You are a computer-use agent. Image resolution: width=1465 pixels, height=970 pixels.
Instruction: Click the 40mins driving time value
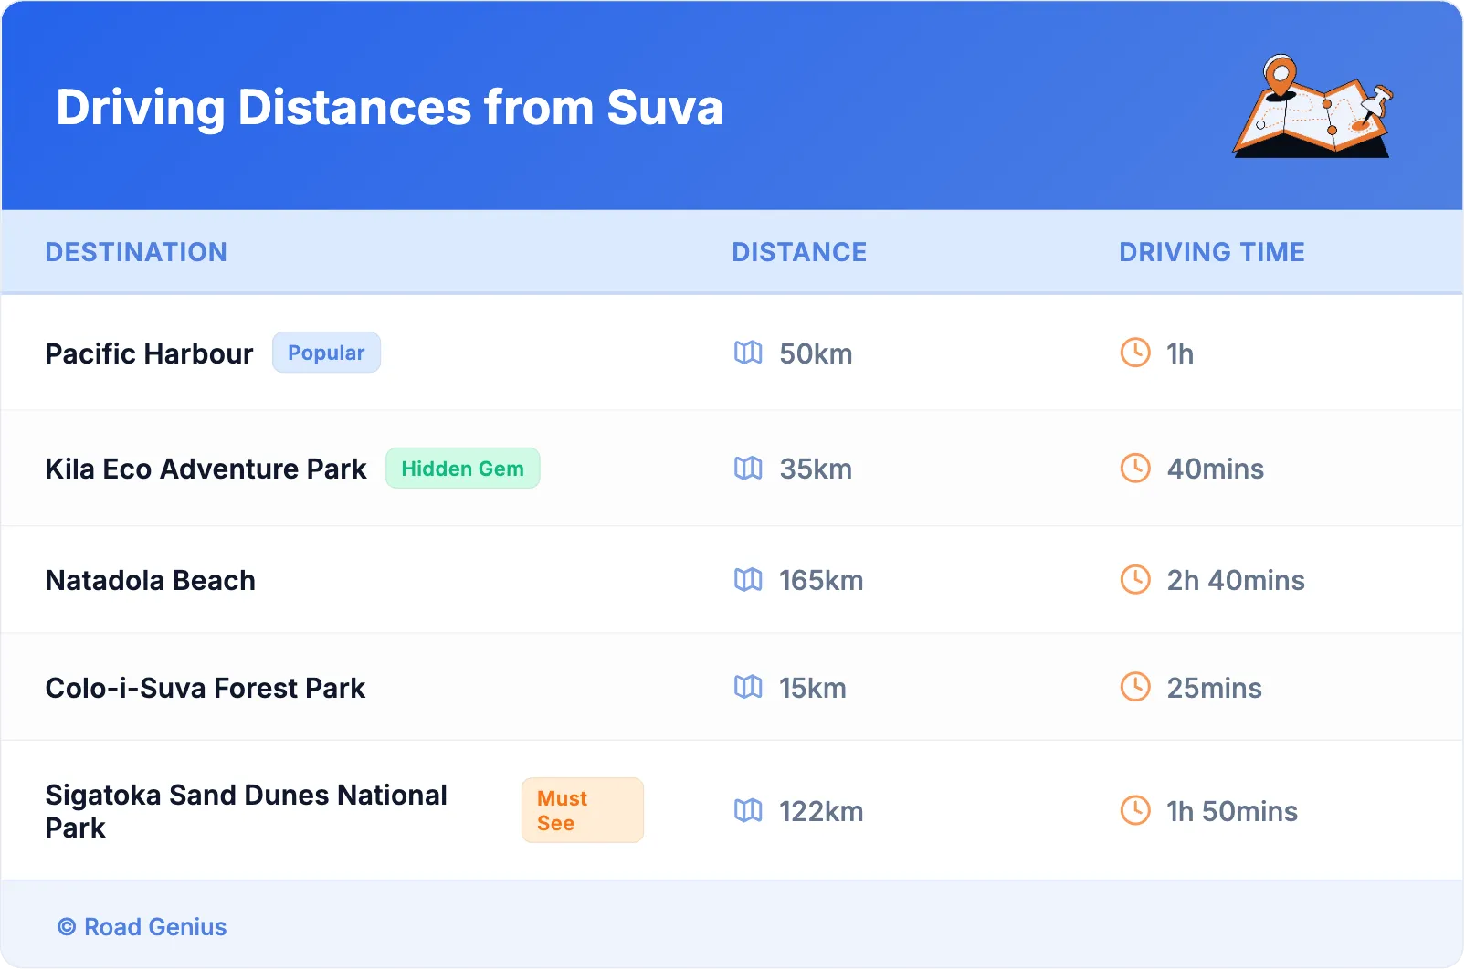1216,469
